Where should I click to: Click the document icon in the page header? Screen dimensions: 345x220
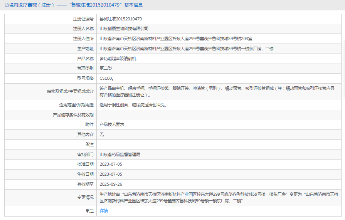point(7,5)
